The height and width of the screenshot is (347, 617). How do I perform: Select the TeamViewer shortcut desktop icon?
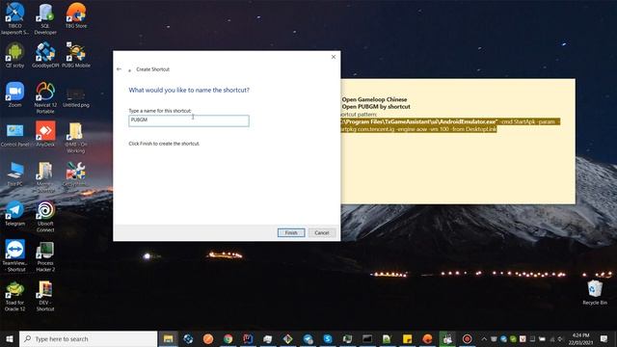pyautogui.click(x=14, y=255)
